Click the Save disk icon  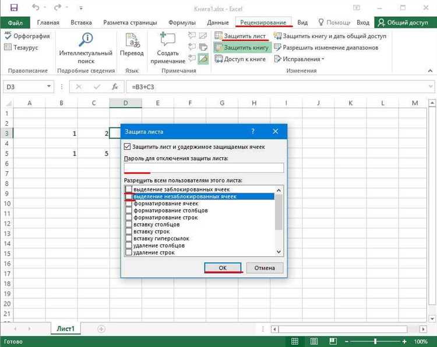point(14,8)
